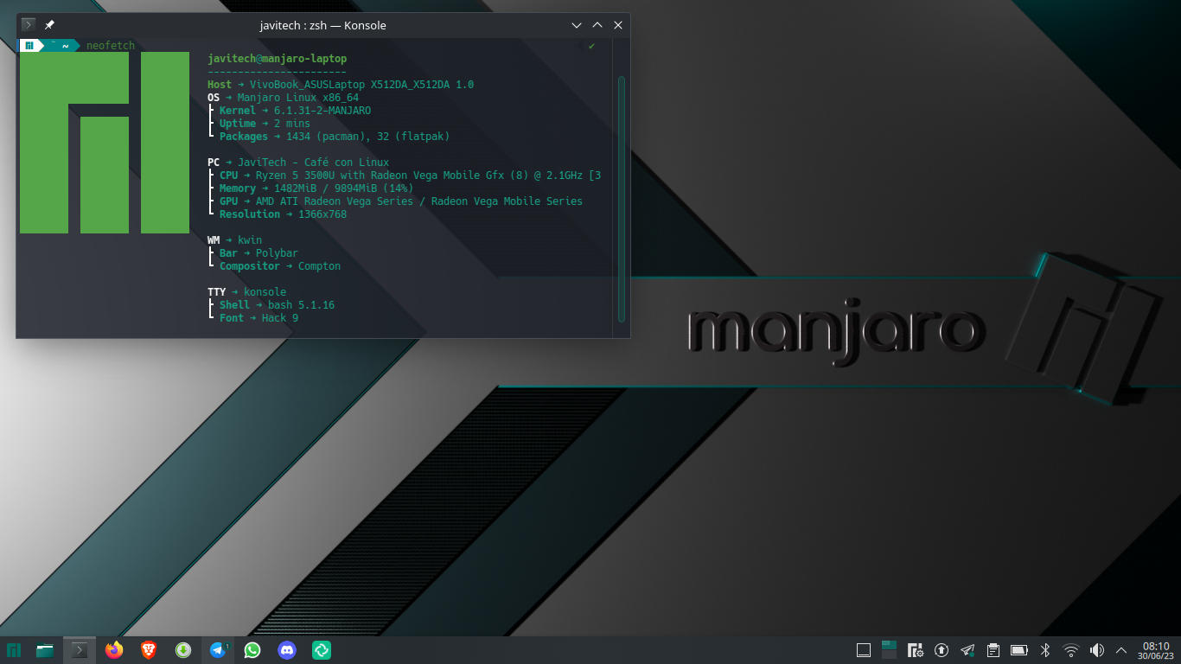1181x664 pixels.
Task: Toggle pin on the Konsole window
Action: click(x=49, y=25)
